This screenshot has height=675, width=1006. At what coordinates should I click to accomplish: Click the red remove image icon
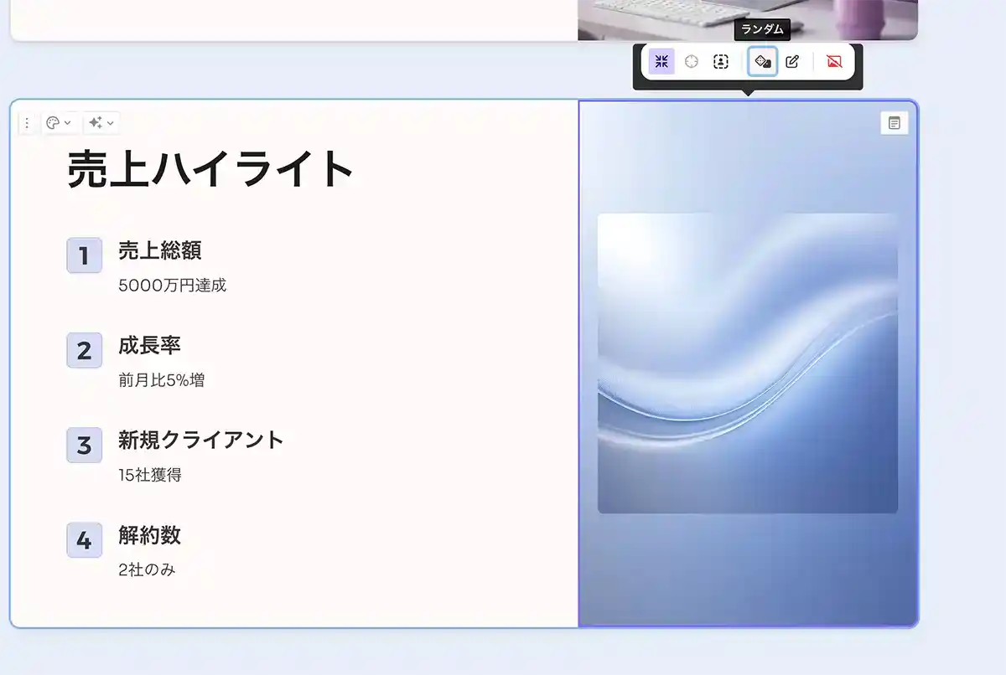[834, 61]
